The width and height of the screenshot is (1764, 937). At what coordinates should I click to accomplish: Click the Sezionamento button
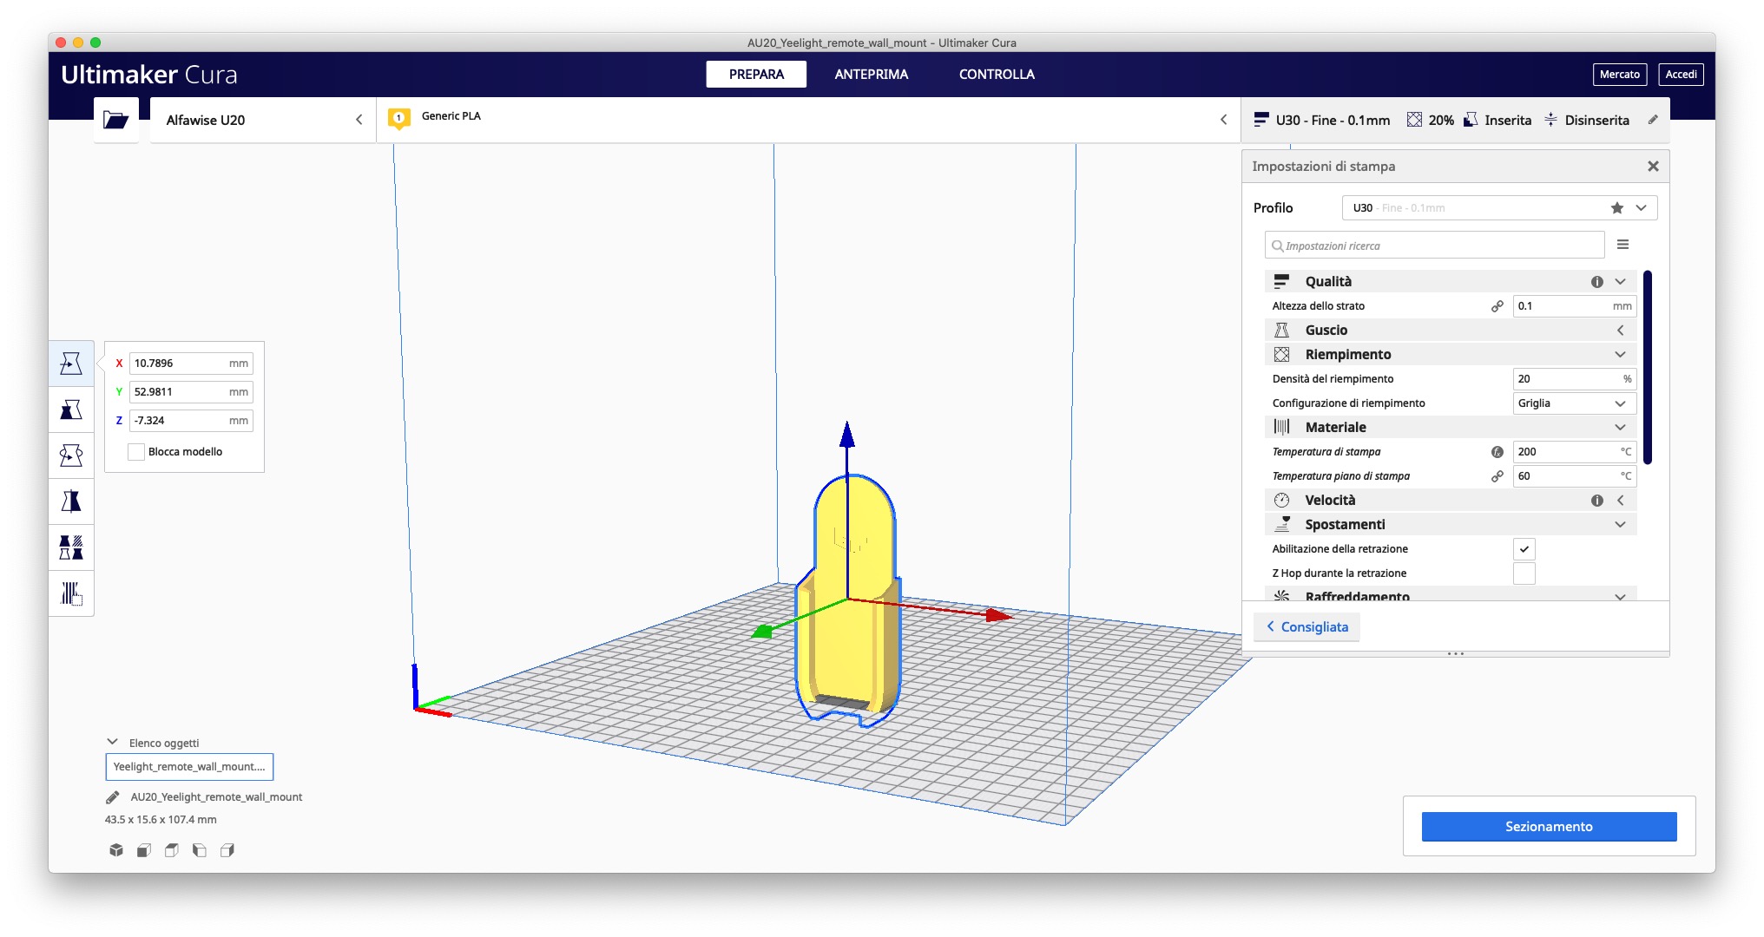pos(1548,827)
